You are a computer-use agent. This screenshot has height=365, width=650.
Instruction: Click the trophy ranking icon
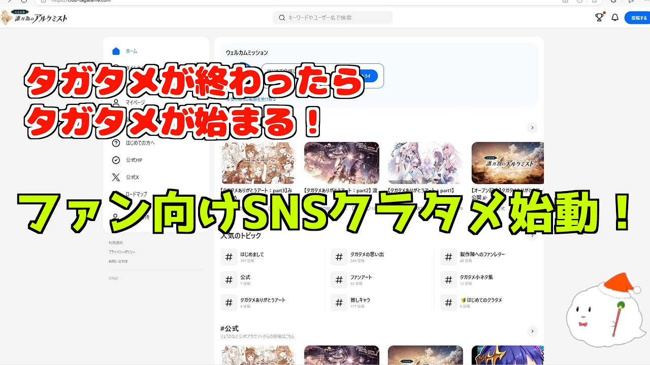coord(599,18)
